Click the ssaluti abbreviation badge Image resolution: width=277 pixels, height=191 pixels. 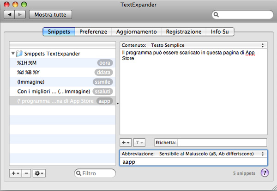[102, 92]
